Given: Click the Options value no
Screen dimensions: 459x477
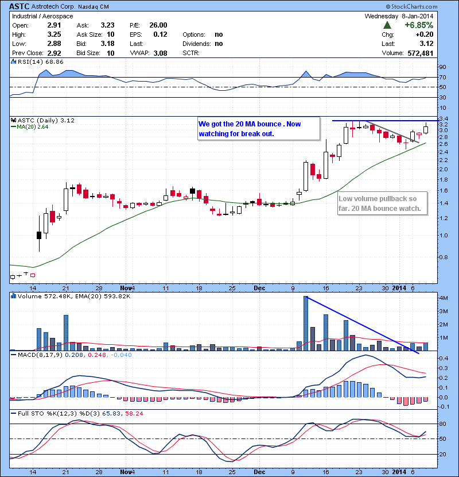Looking at the screenshot, I should coord(219,34).
